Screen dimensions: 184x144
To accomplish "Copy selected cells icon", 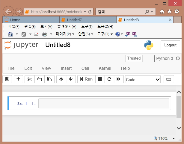I will click(x=40, y=79).
